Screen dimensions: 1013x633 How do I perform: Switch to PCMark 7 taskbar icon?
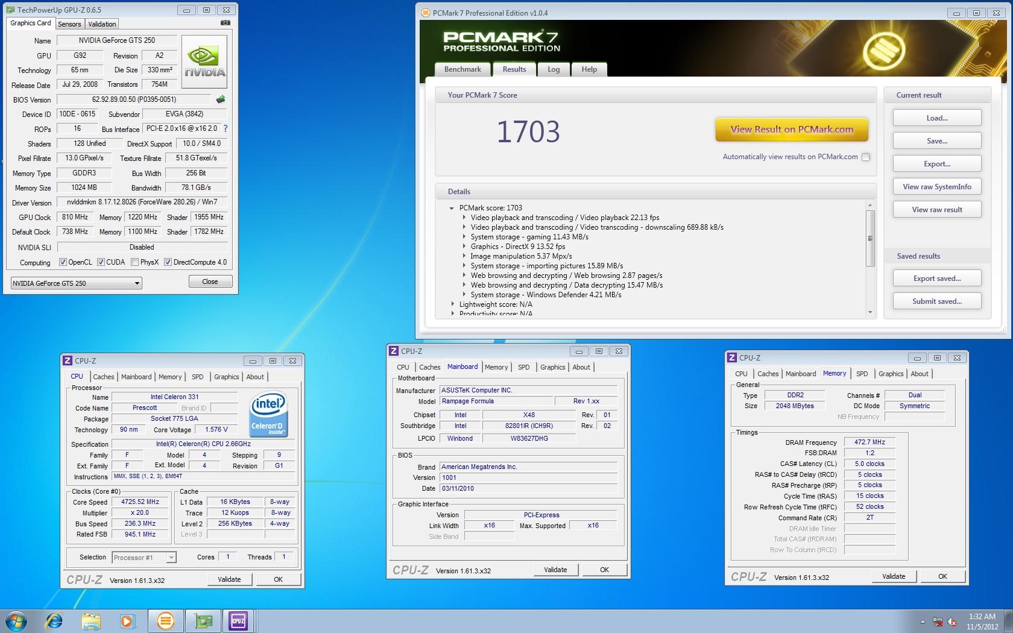click(165, 620)
